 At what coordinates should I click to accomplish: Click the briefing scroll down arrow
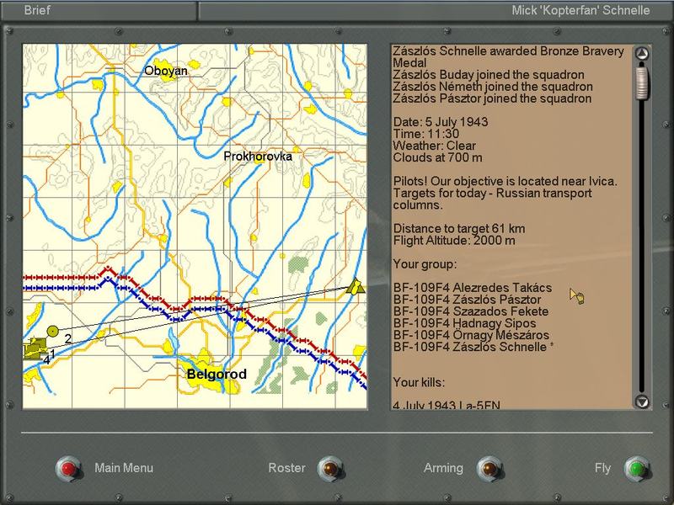point(642,401)
